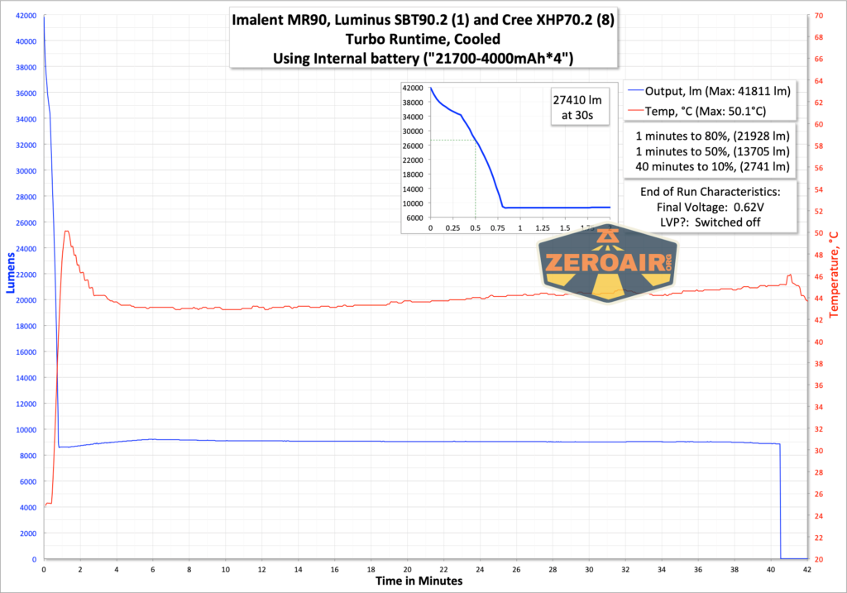The height and width of the screenshot is (593, 847).
Task: Click the blue Output legend line swatch
Action: click(636, 91)
